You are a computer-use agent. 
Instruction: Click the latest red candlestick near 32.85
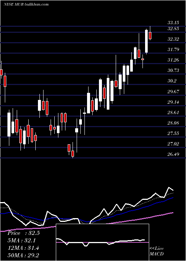point(150,36)
